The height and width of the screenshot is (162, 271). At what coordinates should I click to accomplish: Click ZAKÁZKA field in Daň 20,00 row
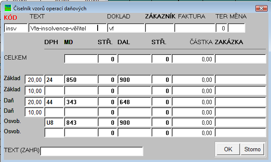tap(240, 102)
